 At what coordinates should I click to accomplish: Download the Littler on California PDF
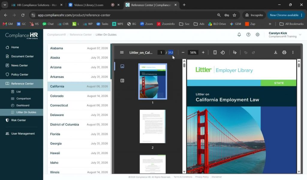(x=276, y=52)
